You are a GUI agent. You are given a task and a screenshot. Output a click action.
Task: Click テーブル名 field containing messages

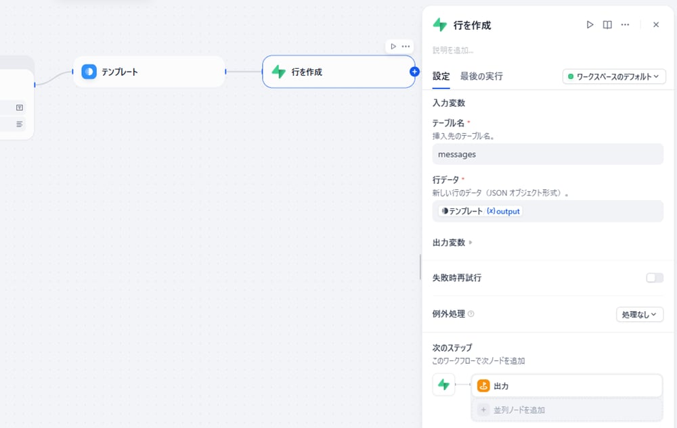pyautogui.click(x=547, y=154)
